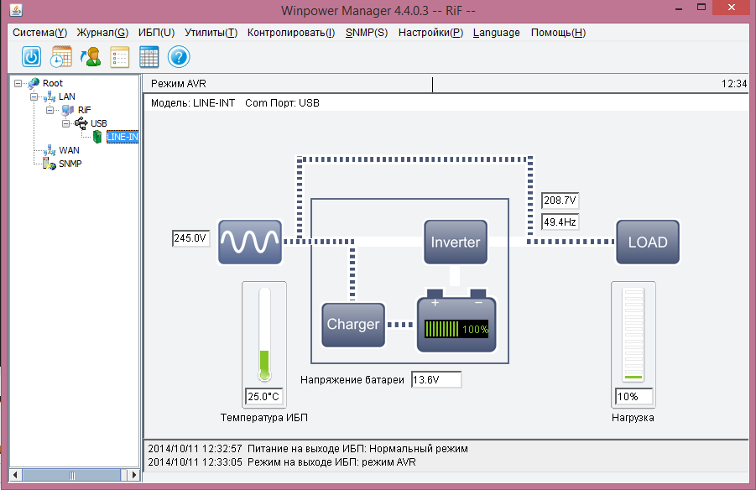Image resolution: width=756 pixels, height=490 pixels.
Task: Select the WAN tree item label
Action: tap(69, 150)
